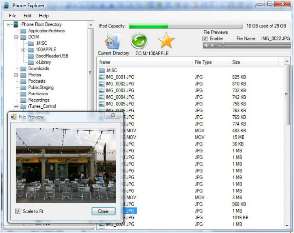This screenshot has height=233, width=294.
Task: Click the Home directory icon
Action: (113, 40)
